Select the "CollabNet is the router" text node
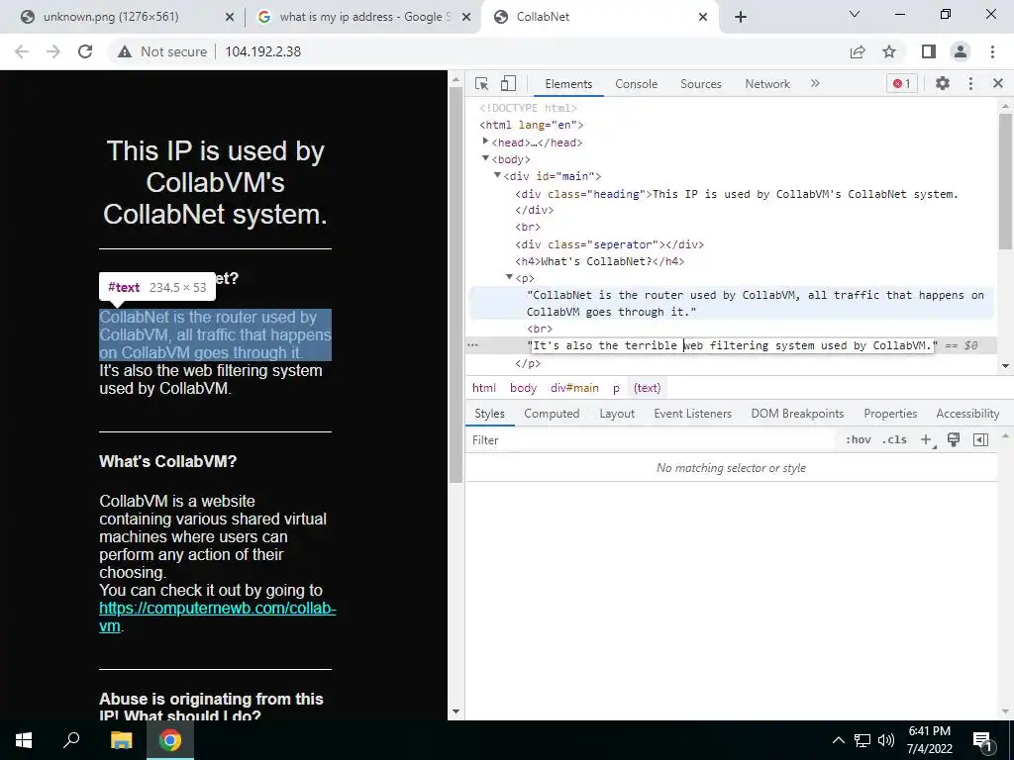1014x760 pixels. tap(756, 303)
